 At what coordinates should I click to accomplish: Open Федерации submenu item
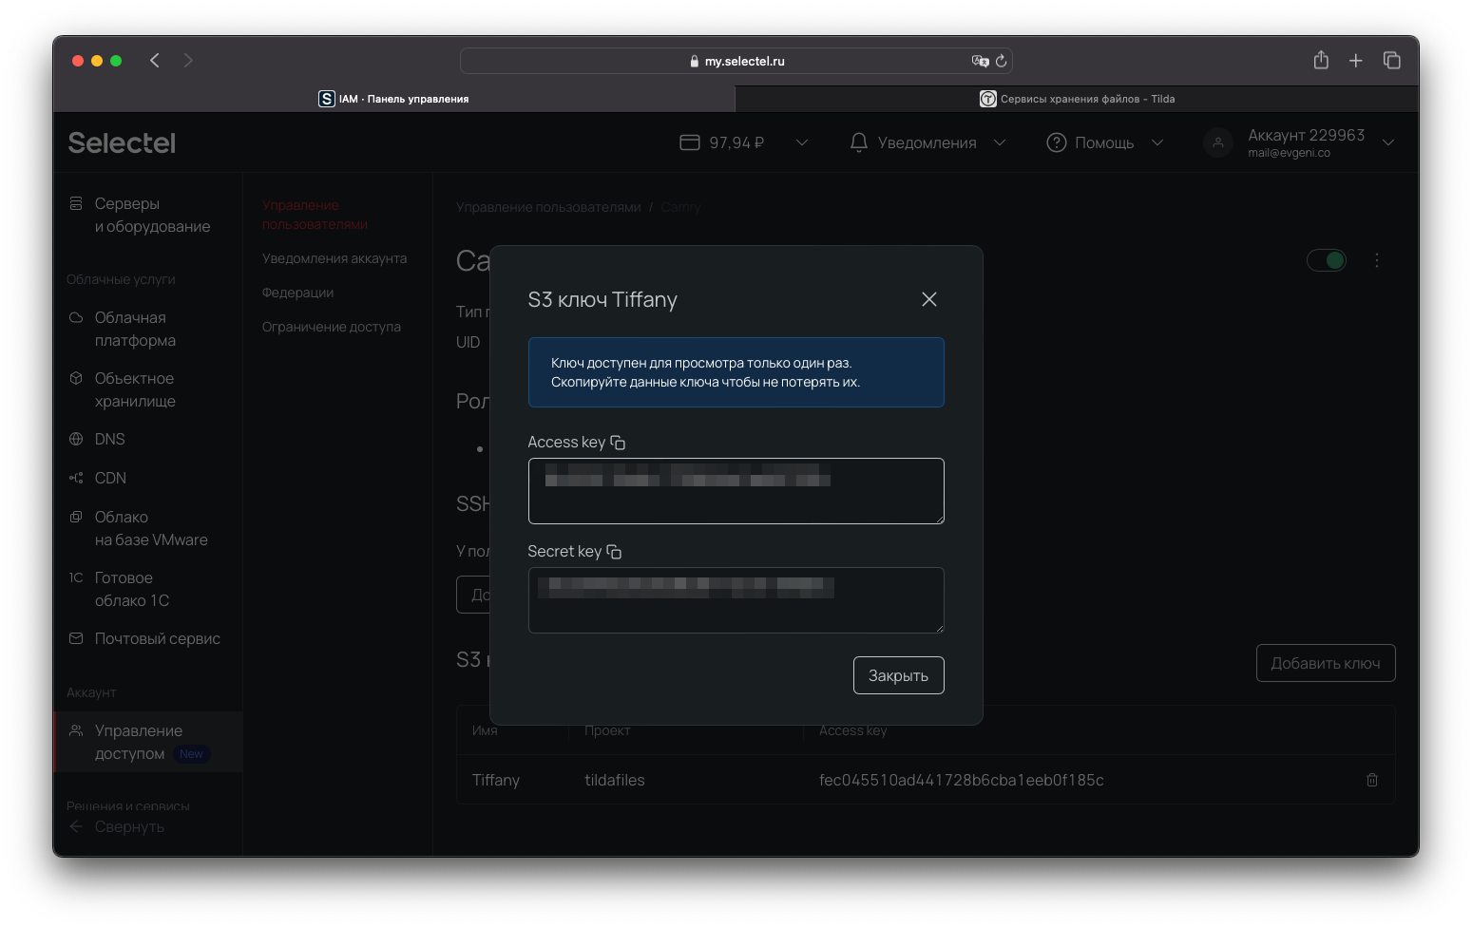[x=297, y=293]
